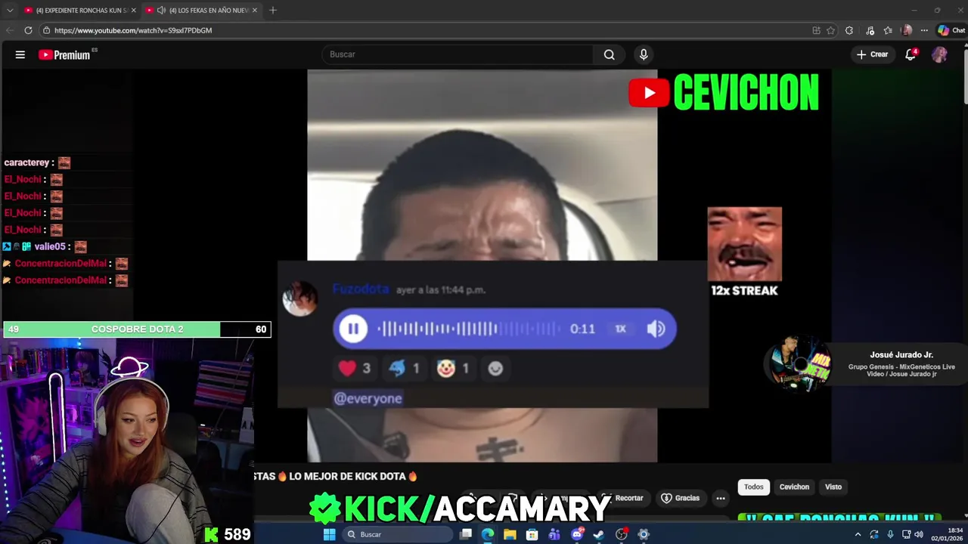The width and height of the screenshot is (968, 544).
Task: Click the heart reaction with 3
Action: [355, 368]
